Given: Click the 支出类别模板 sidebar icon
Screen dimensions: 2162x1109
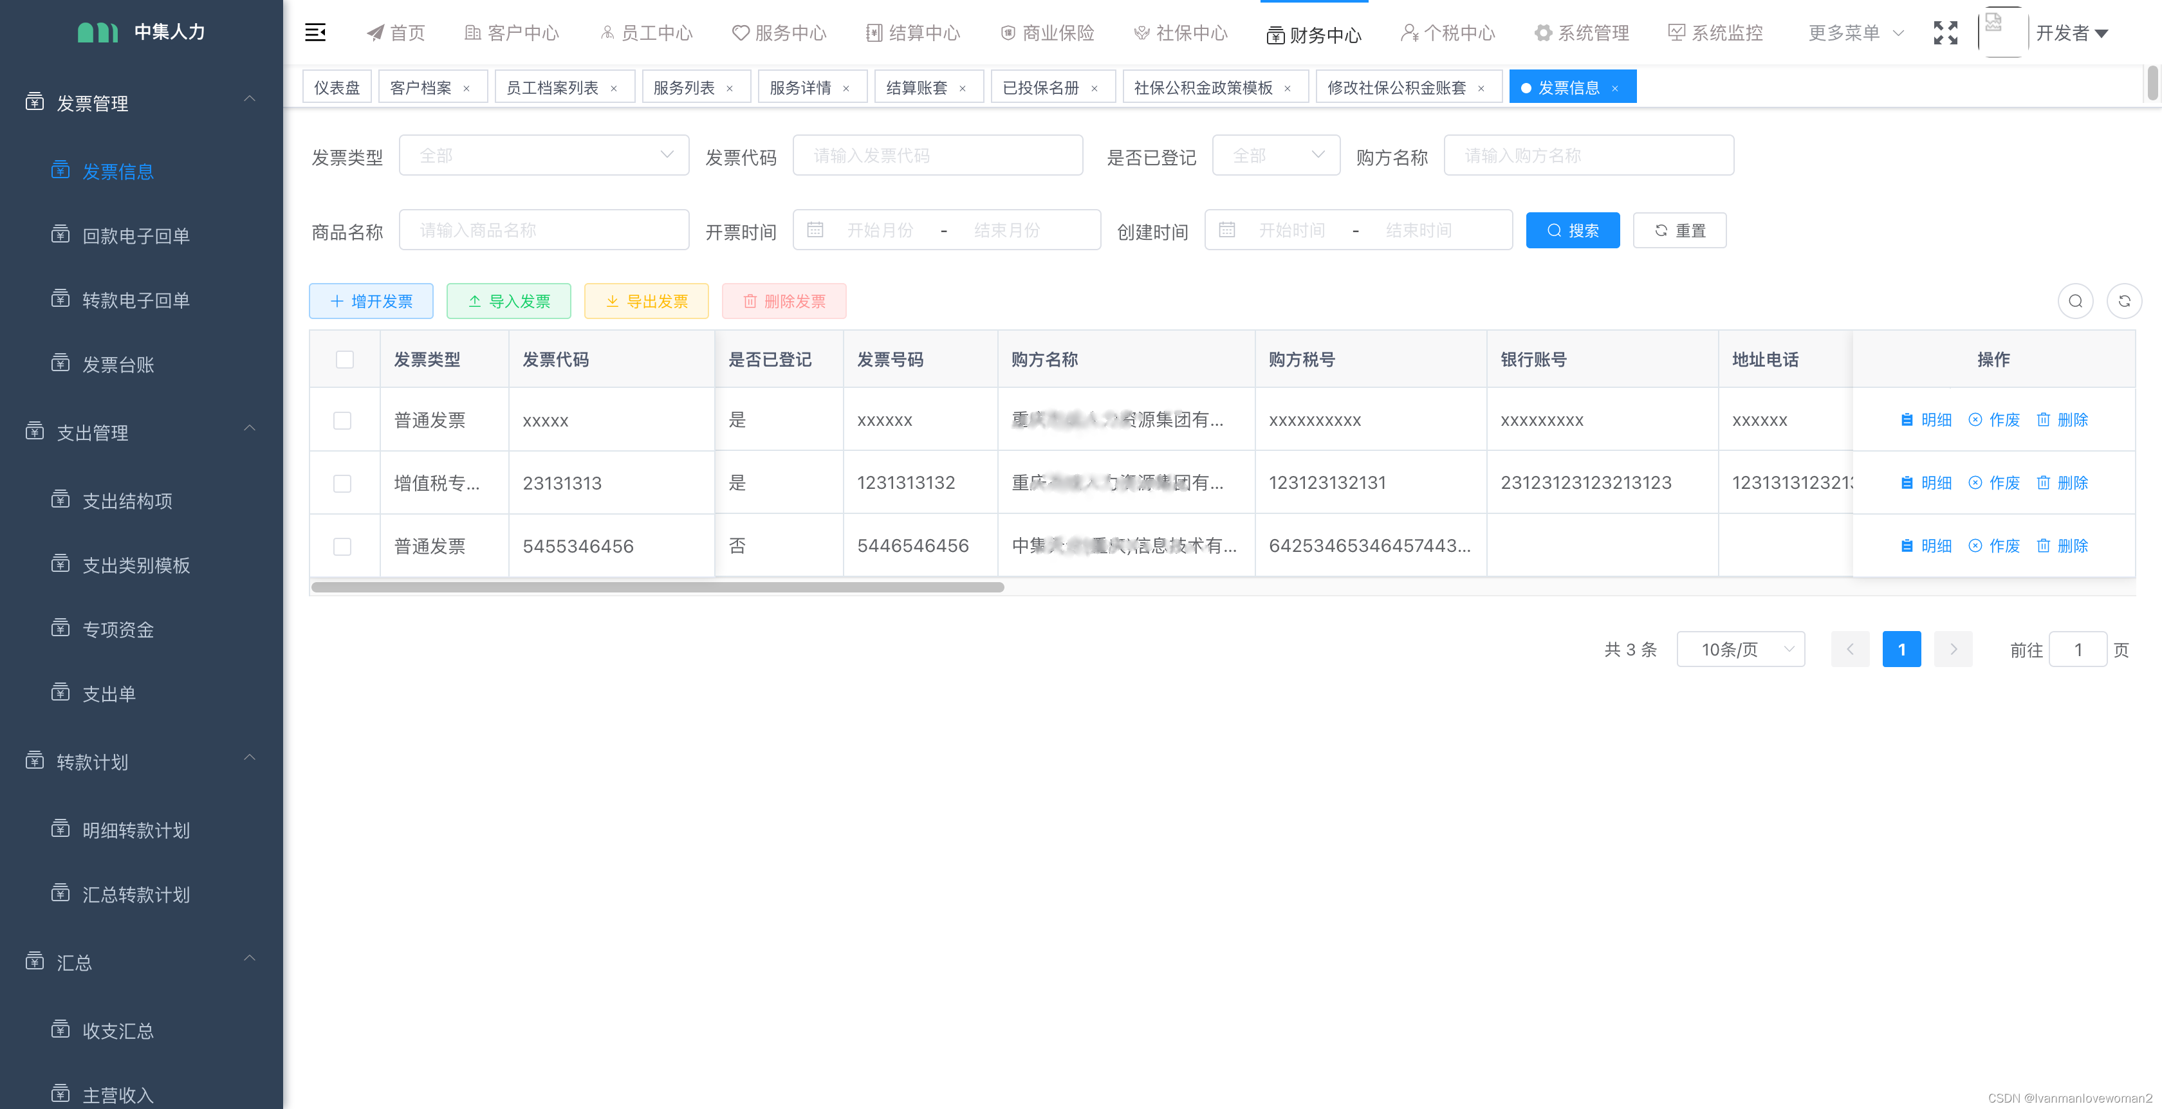Looking at the screenshot, I should click(x=60, y=564).
